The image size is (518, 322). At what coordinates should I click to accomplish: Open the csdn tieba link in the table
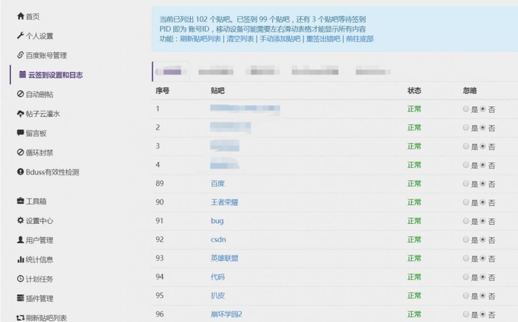coord(218,240)
